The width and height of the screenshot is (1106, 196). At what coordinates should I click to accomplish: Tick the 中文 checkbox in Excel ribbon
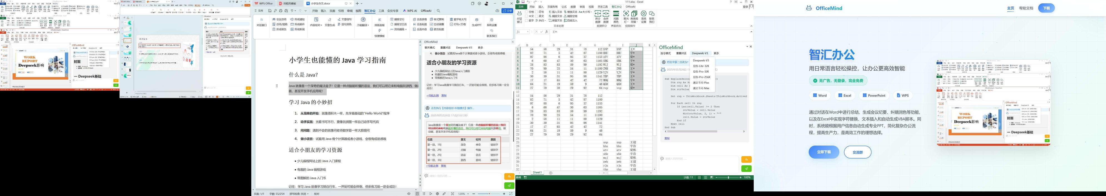click(526, 16)
